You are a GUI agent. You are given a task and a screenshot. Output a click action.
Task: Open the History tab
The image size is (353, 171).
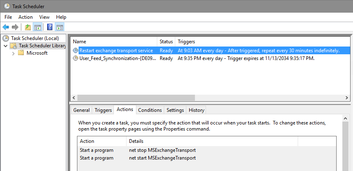pos(196,110)
